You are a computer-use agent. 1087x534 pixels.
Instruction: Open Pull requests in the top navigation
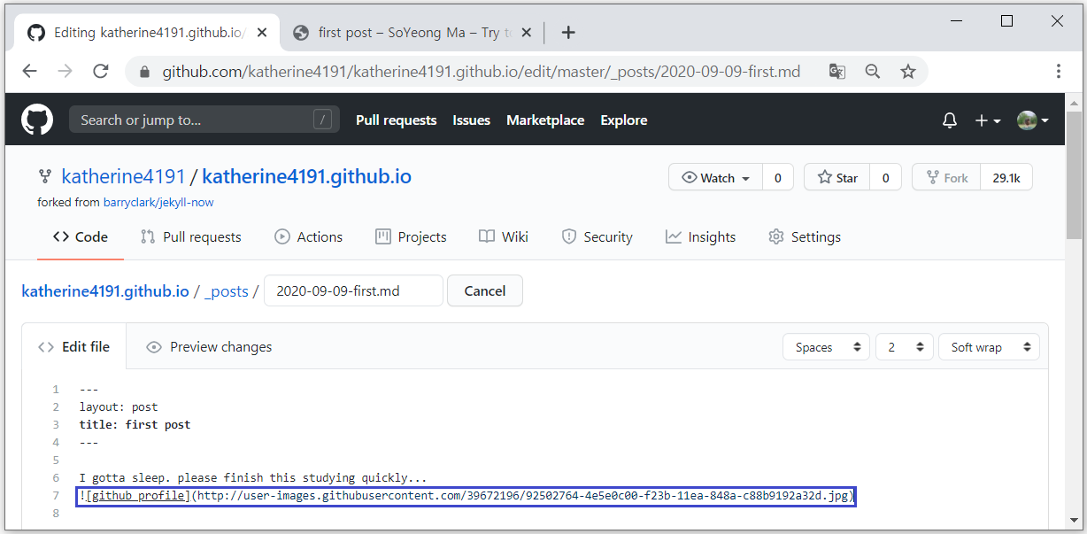click(396, 120)
